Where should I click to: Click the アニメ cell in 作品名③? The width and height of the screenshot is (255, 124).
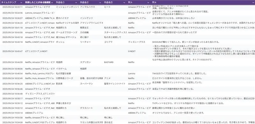107,79
